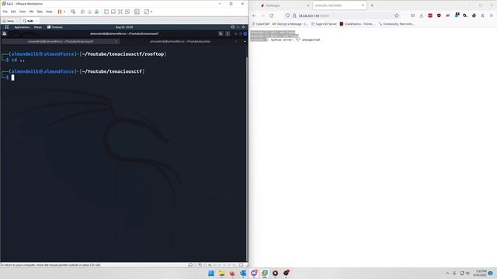Open the snapshot manager icon in VMware toolbar
This screenshot has height=279, width=497.
point(96,12)
